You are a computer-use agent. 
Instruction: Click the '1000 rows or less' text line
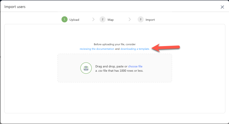(x=119, y=71)
